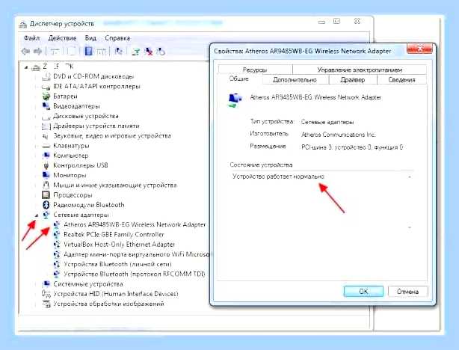Viewport: 459px width, 350px height.
Task: Open the Вид menu
Action: (x=90, y=38)
